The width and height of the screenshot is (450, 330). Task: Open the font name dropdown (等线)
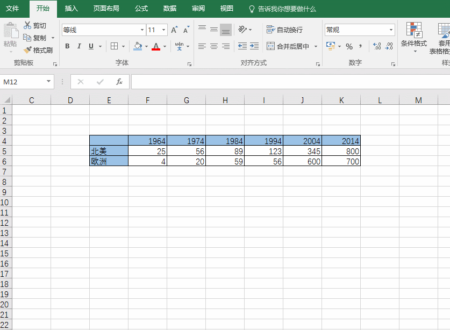pyautogui.click(x=142, y=30)
